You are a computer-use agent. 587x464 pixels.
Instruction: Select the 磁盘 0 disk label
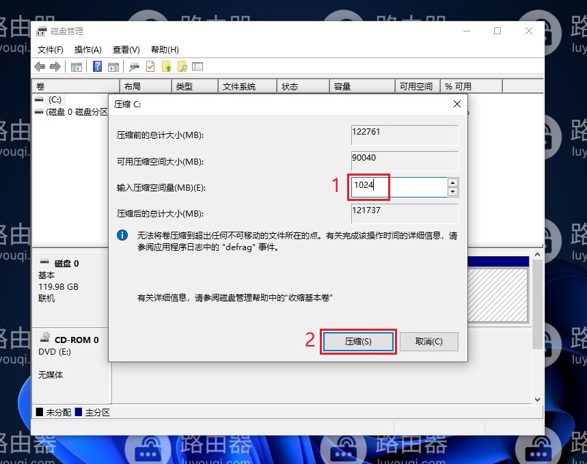[x=67, y=264]
